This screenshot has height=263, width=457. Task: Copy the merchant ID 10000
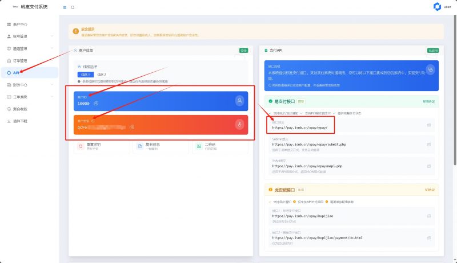[x=97, y=103]
